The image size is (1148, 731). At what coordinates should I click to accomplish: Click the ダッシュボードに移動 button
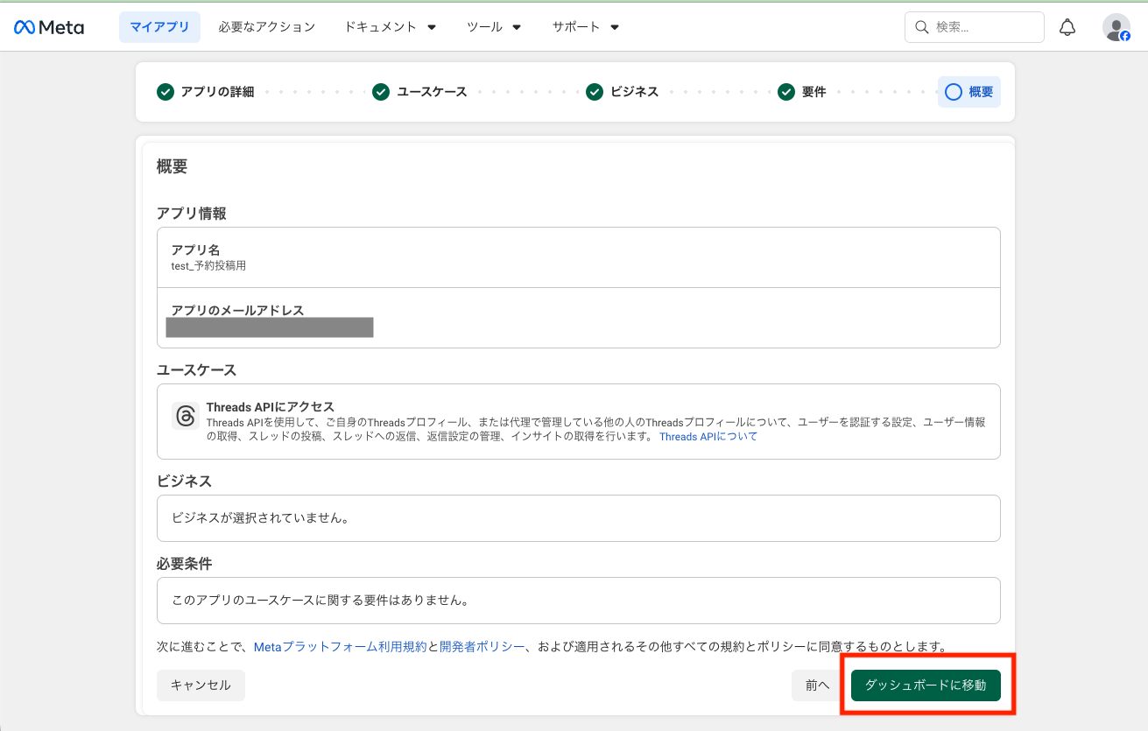point(926,685)
